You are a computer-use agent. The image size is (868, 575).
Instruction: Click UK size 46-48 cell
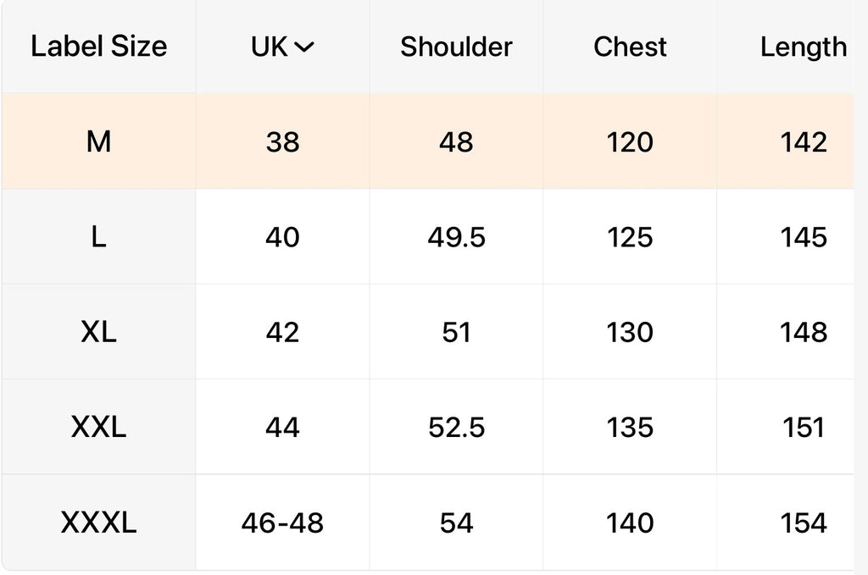282,523
